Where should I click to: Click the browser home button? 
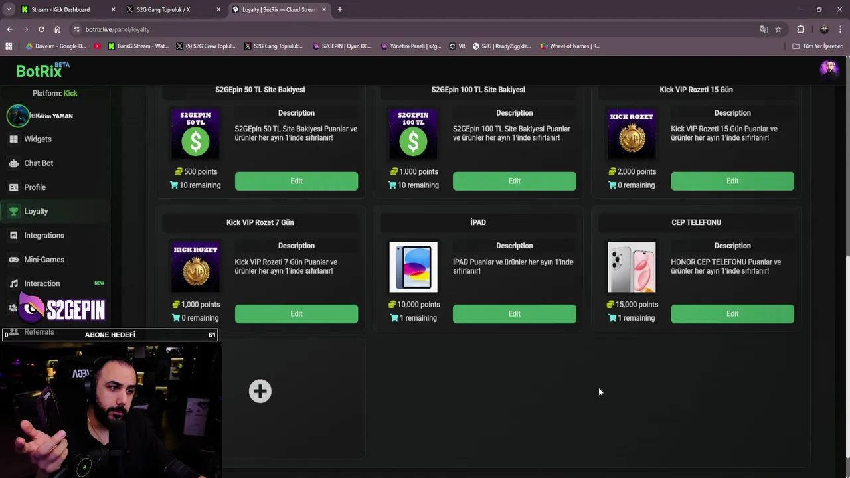[57, 29]
